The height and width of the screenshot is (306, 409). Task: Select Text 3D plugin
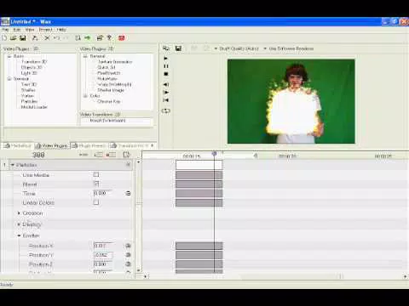[29, 84]
